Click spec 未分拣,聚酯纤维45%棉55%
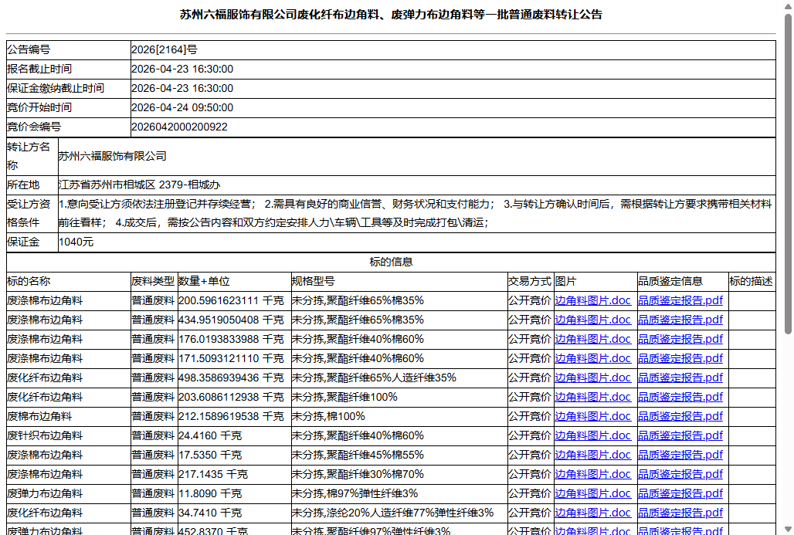 (358, 455)
